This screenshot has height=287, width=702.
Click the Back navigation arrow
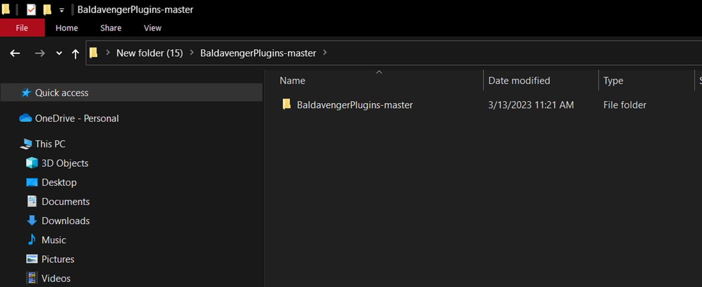(15, 53)
